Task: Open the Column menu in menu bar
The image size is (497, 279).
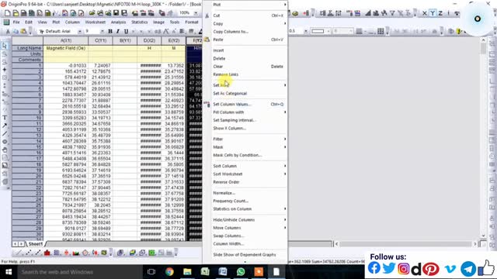Action: click(72, 22)
